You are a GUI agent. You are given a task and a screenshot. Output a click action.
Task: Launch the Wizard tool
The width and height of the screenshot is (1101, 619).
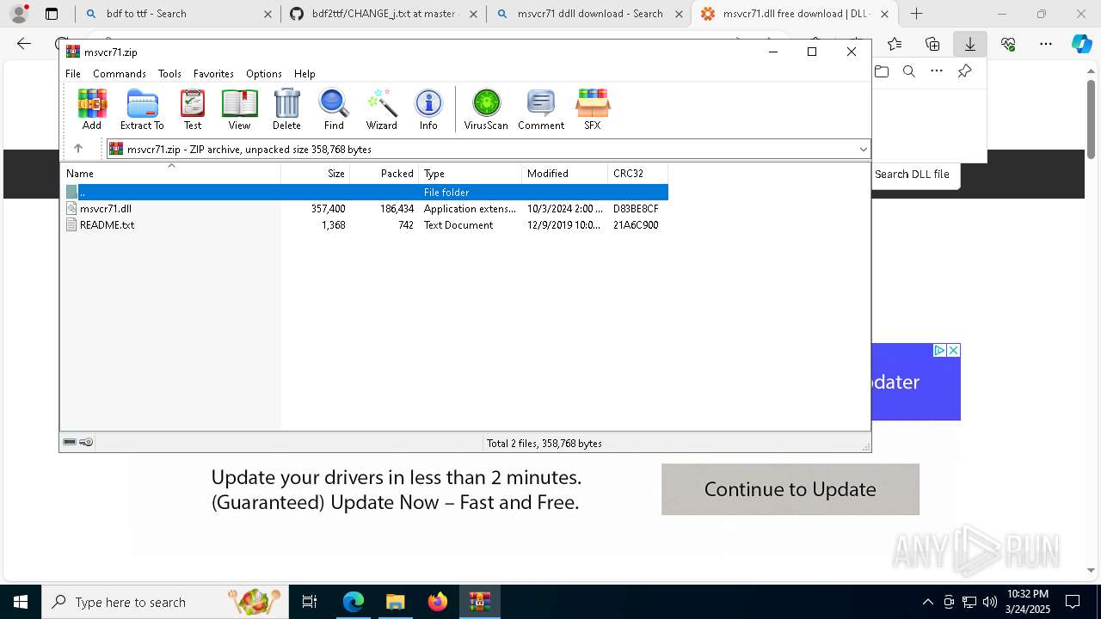click(381, 109)
